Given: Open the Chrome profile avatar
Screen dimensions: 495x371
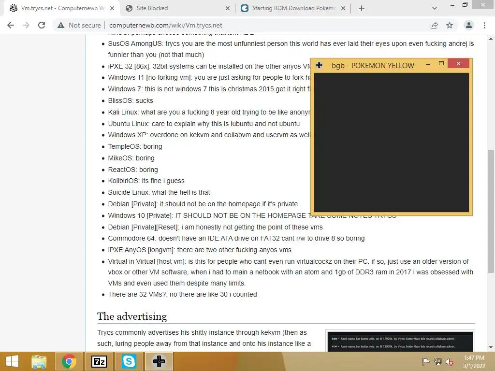Looking at the screenshot, I should [469, 25].
